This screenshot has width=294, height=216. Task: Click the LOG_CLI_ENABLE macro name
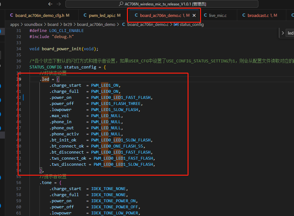(x=67, y=31)
